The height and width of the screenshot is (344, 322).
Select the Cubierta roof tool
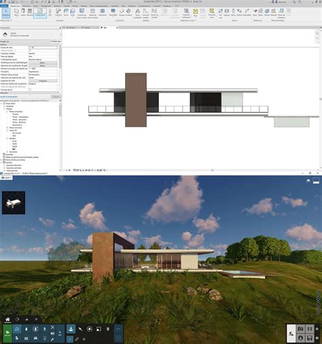pos(58,12)
